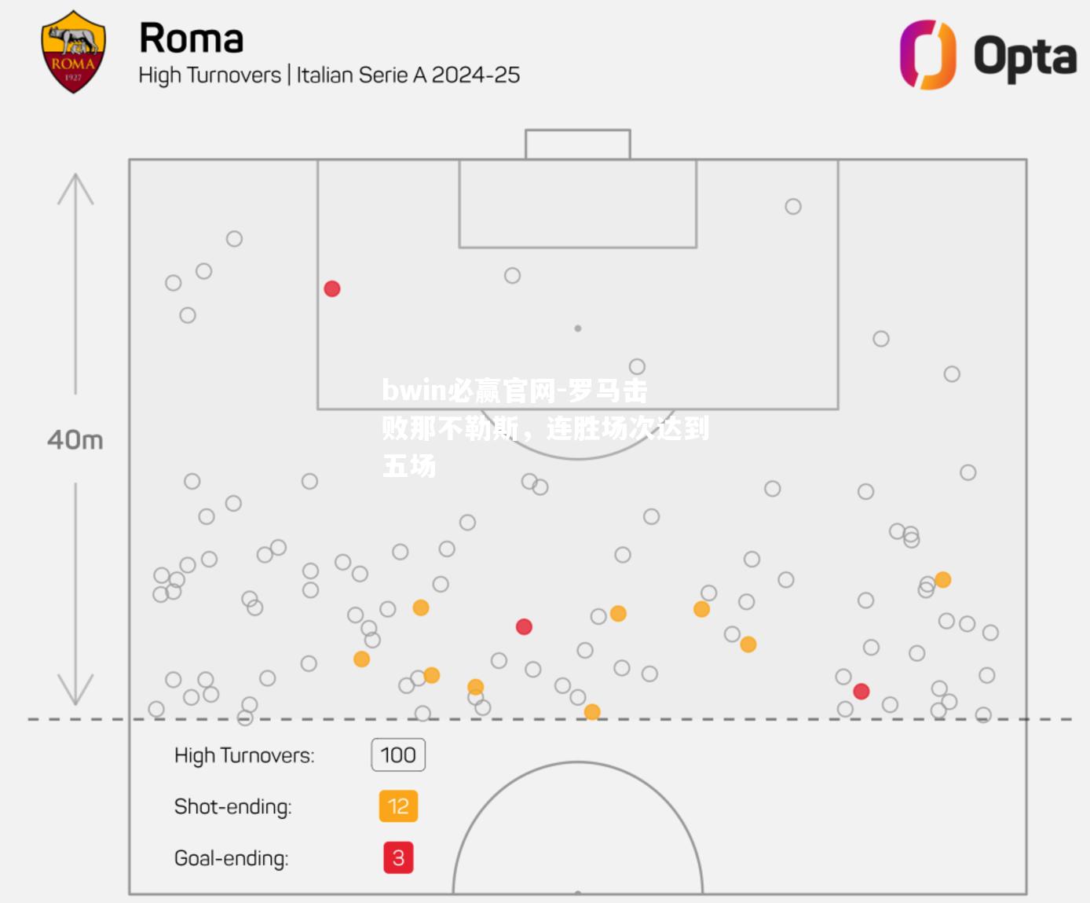Click the High Turnovers Serie A subtitle
Image resolution: width=1090 pixels, height=903 pixels.
click(329, 75)
